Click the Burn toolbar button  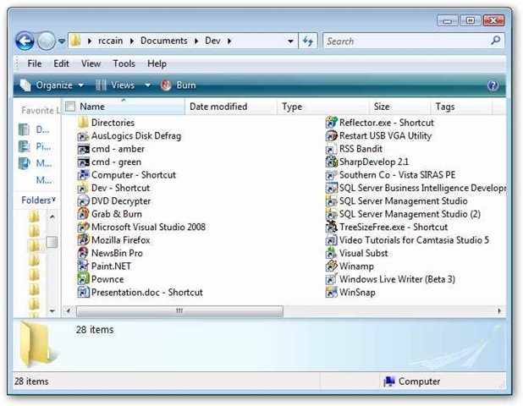pos(178,85)
